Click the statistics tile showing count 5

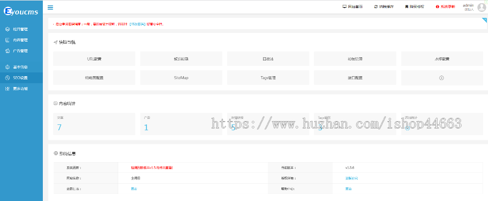click(268, 124)
